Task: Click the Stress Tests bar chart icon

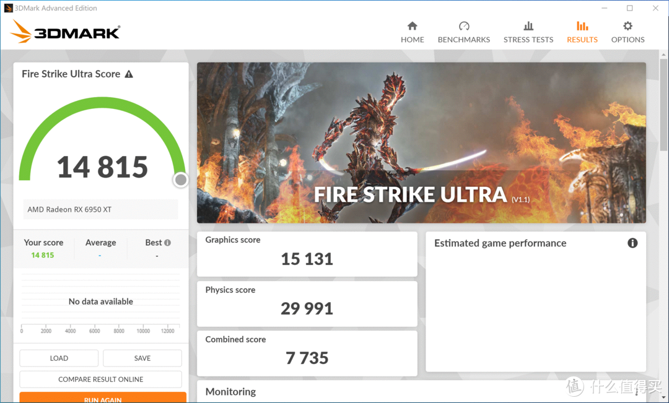Action: [x=528, y=26]
